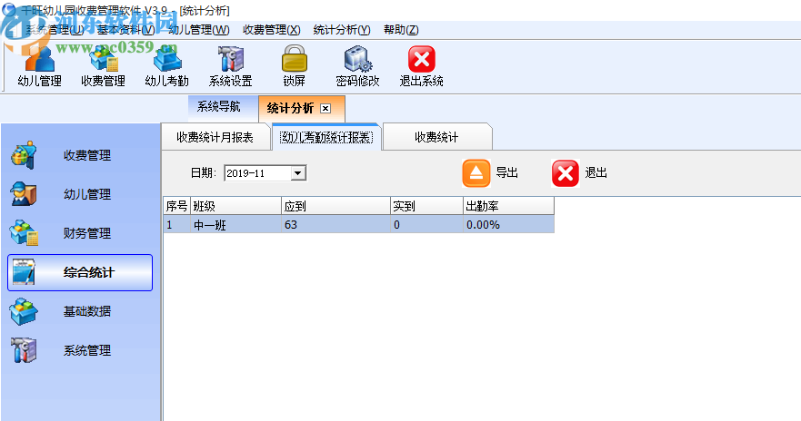Open the 收费管理(X) menu
The height and width of the screenshot is (421, 801).
[272, 30]
